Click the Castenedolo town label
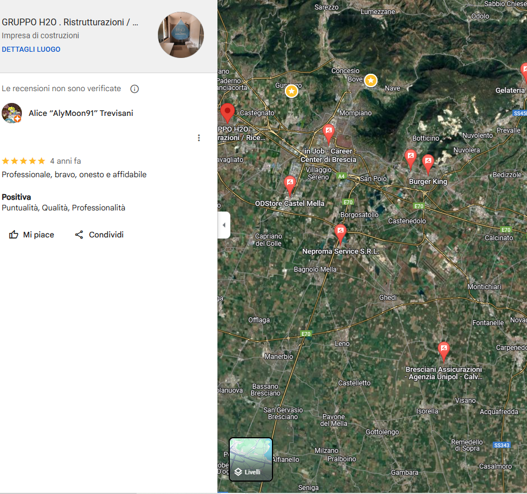This screenshot has height=494, width=527. 407,221
